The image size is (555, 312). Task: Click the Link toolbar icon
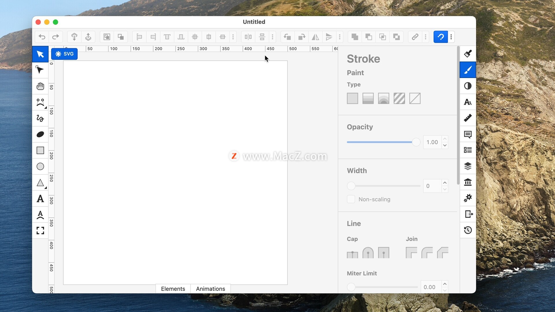[x=415, y=37]
